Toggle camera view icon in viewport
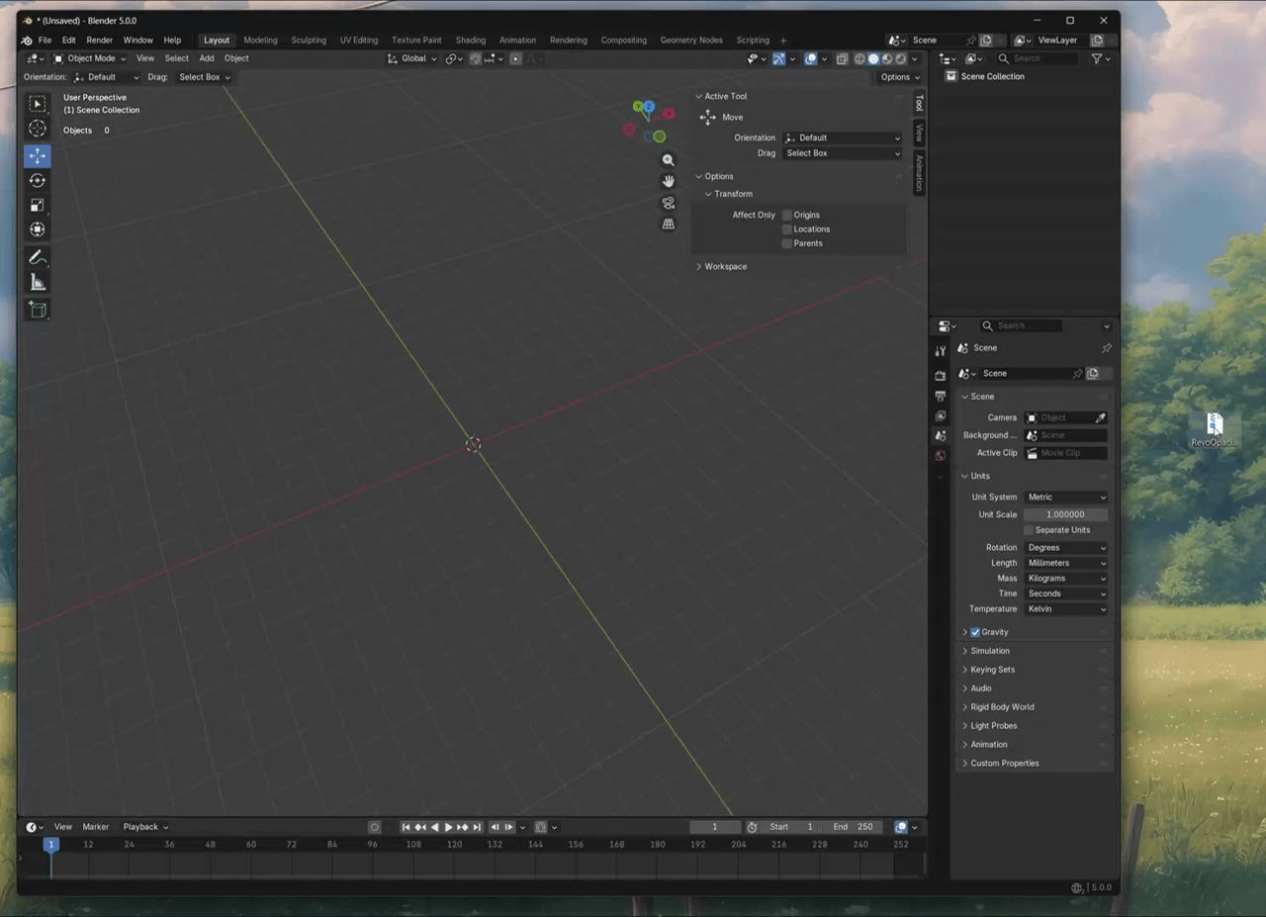1266x917 pixels. coord(669,203)
